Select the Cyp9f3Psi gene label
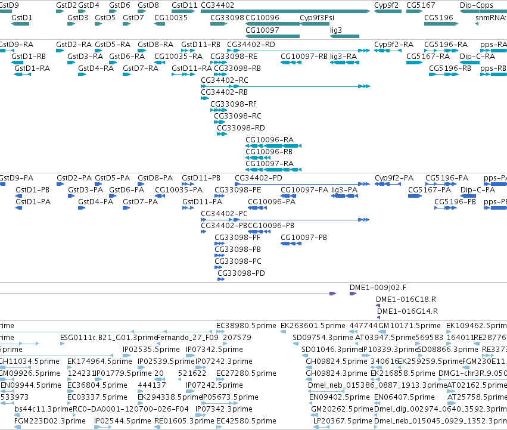The image size is (507, 430). click(x=317, y=18)
